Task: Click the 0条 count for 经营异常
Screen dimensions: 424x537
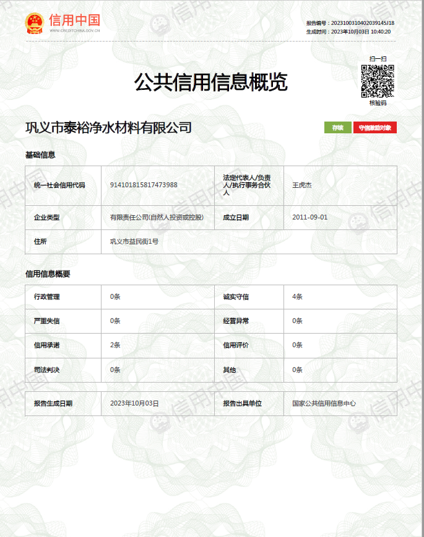Action: coord(297,321)
